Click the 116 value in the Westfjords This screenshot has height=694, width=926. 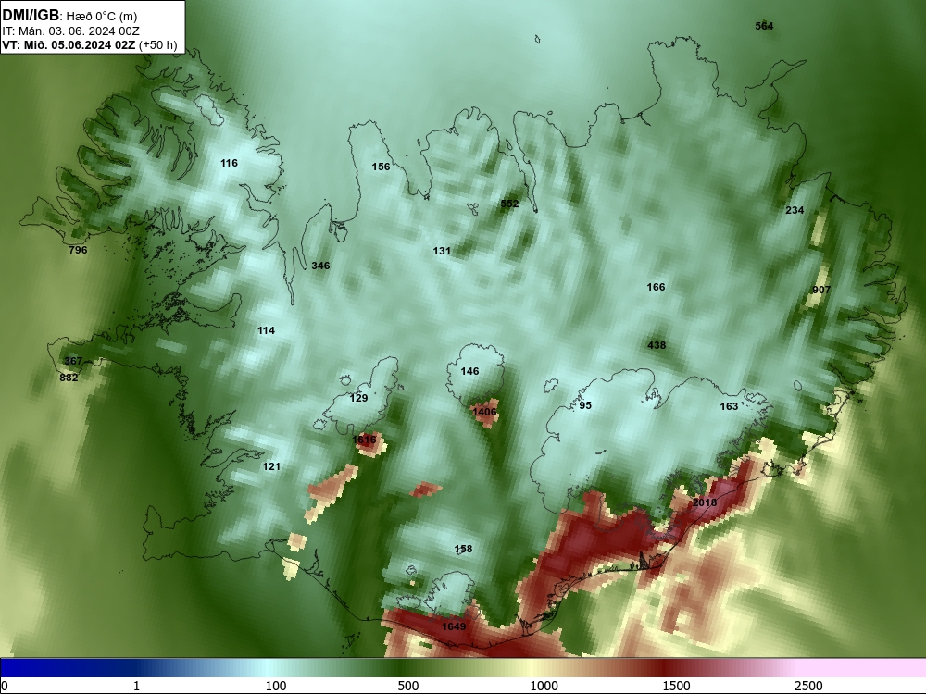pyautogui.click(x=229, y=163)
